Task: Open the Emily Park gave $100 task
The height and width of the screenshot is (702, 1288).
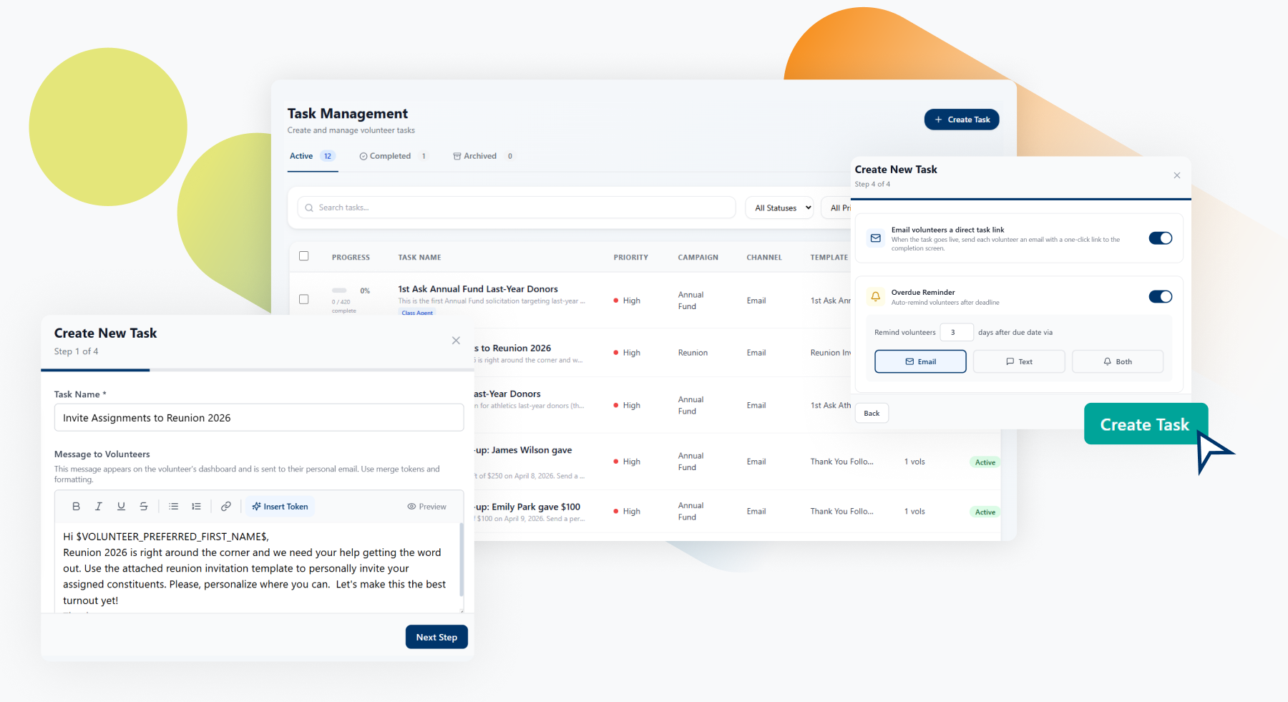Action: pos(528,507)
